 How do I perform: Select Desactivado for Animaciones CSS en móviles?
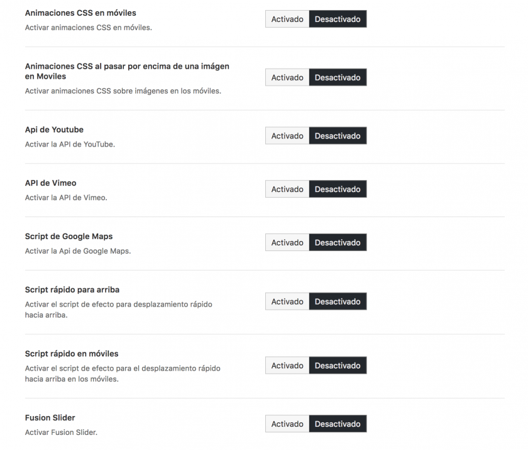[x=338, y=20]
